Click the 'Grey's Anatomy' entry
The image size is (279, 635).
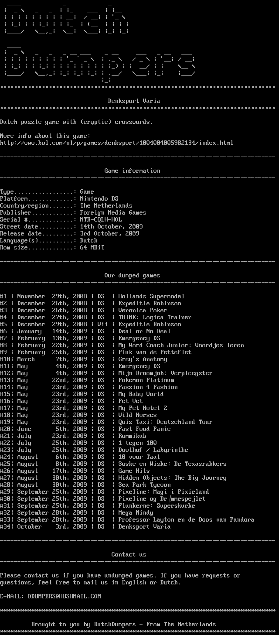(143, 359)
